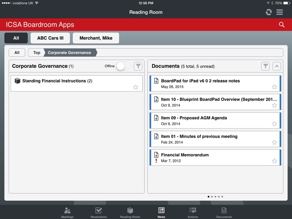Screen dimensions: 292x219
Task: Star Item 10 Blueprint BoardPad Overview
Action: click(274, 105)
